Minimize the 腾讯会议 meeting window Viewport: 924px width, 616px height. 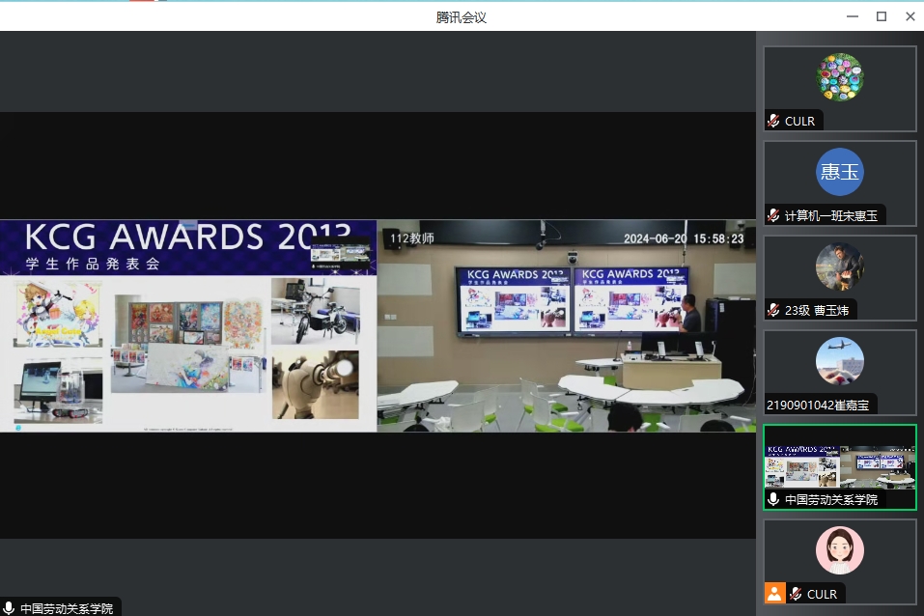(852, 16)
